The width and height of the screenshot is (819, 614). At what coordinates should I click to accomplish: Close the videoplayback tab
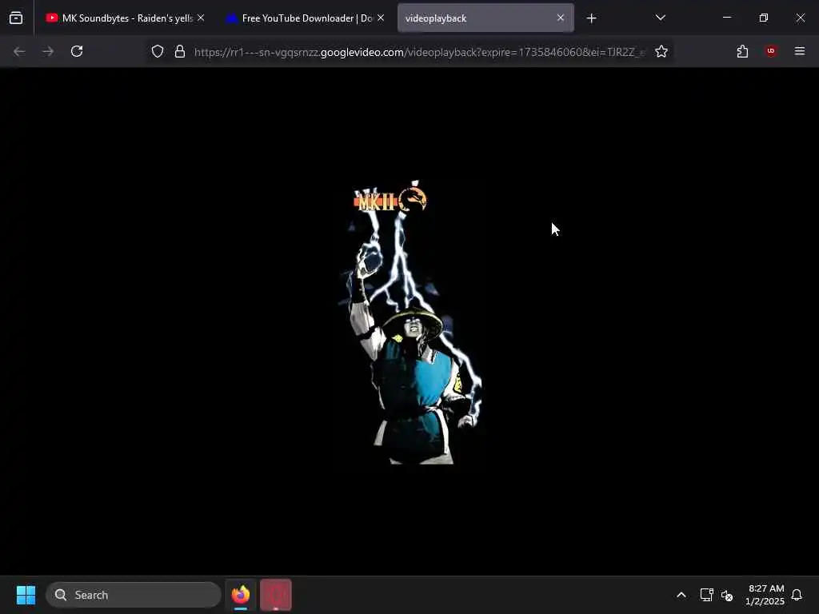[x=561, y=18]
